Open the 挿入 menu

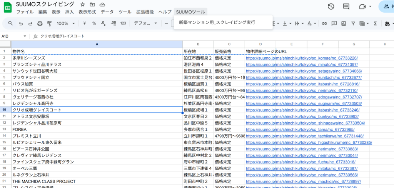pos(69,12)
